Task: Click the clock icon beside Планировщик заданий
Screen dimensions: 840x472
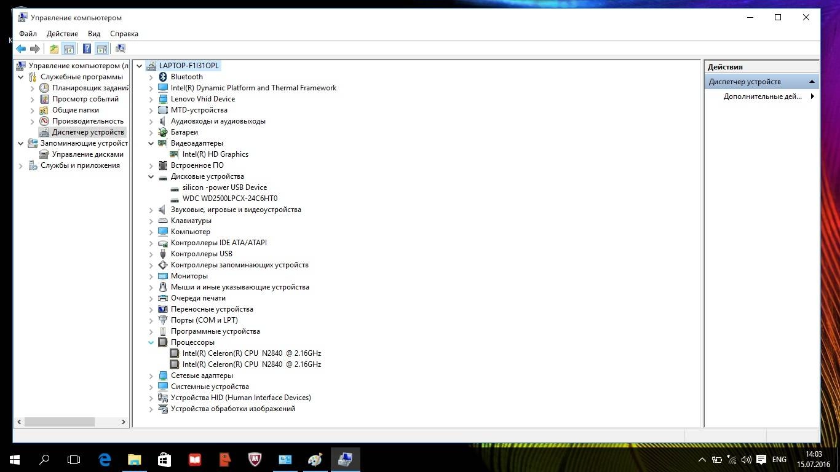Action: 44,88
